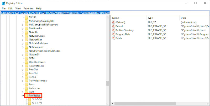
Task: Open the Edit menu
Action: coord(10,8)
